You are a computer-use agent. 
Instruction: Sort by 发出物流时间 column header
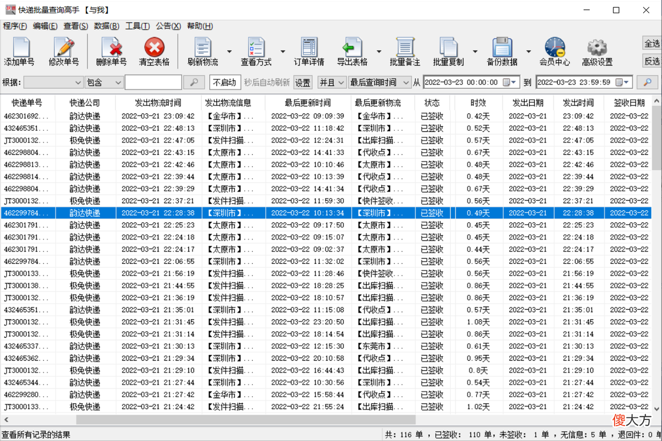pyautogui.click(x=158, y=103)
